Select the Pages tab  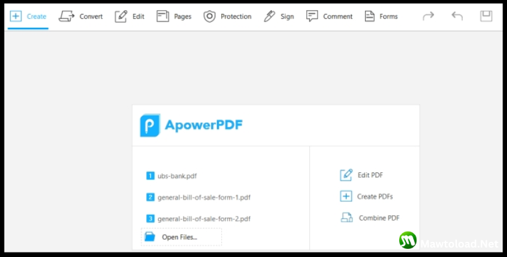pyautogui.click(x=174, y=16)
